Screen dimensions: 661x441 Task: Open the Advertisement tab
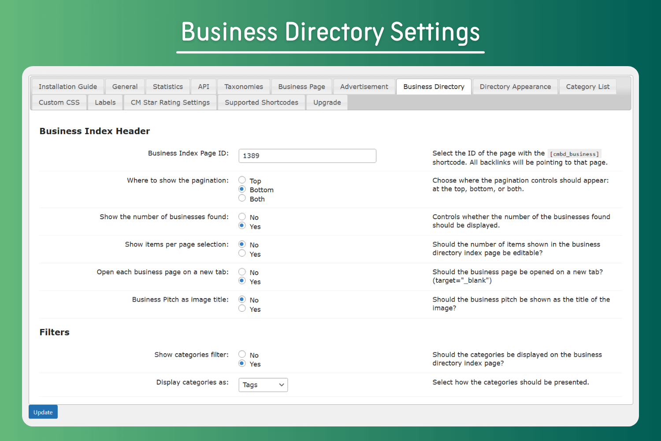(364, 87)
